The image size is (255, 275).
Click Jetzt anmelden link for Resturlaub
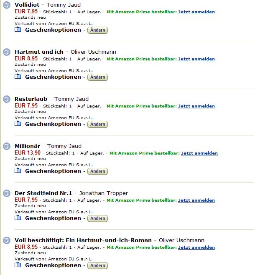coord(196,106)
